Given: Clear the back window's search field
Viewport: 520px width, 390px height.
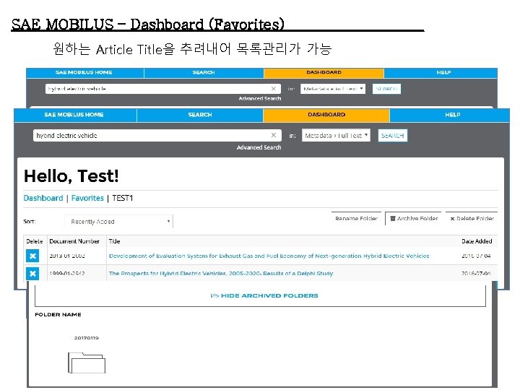Looking at the screenshot, I should (273, 89).
